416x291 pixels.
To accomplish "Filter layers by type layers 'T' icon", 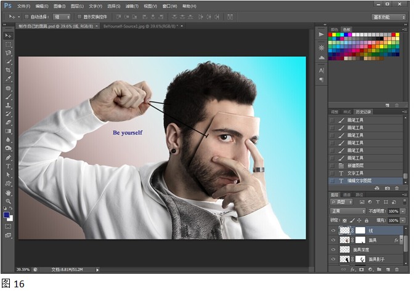I will click(x=378, y=202).
